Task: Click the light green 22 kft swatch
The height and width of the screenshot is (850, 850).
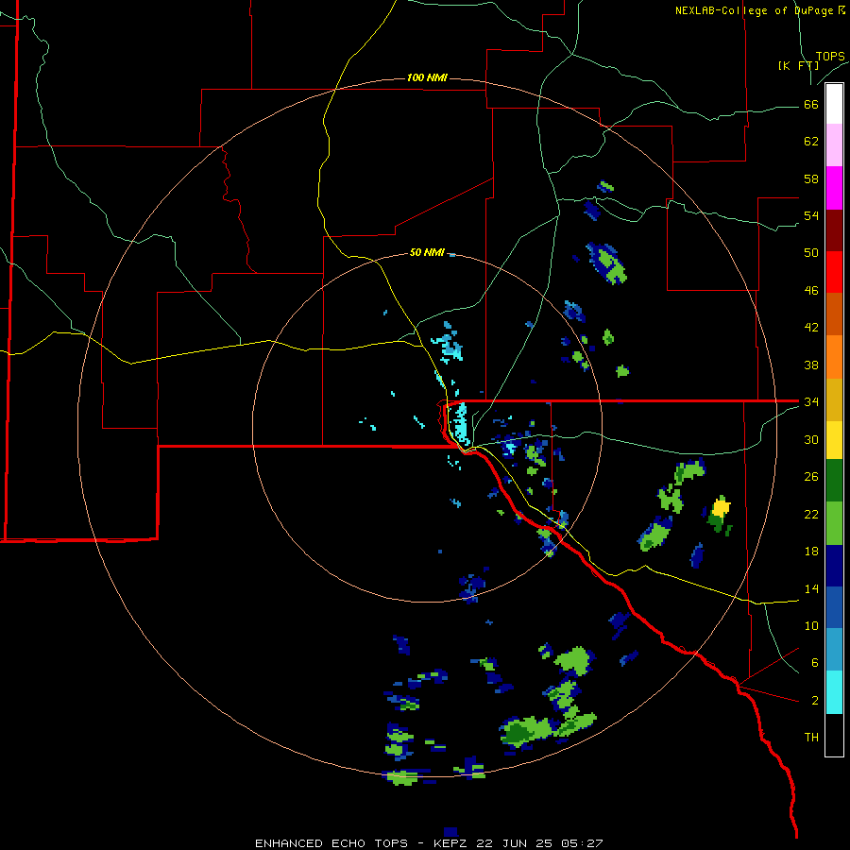Action: tap(834, 523)
